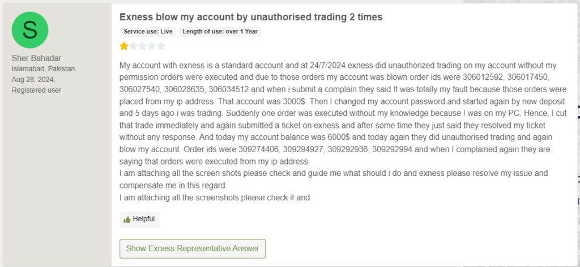The width and height of the screenshot is (580, 267).
Task: Open the Sher Bahadar reviewer name
Action: click(x=37, y=58)
